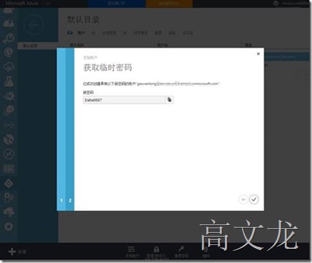Confirm the dialog with the checkmark button

pyautogui.click(x=254, y=199)
